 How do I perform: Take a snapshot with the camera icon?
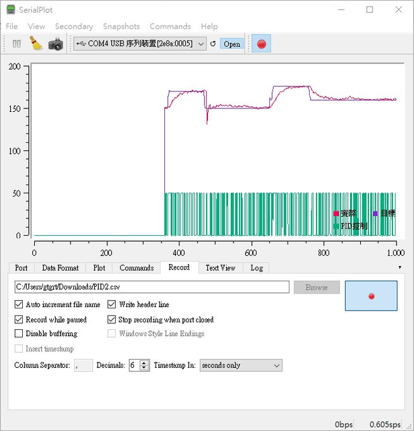(x=55, y=44)
